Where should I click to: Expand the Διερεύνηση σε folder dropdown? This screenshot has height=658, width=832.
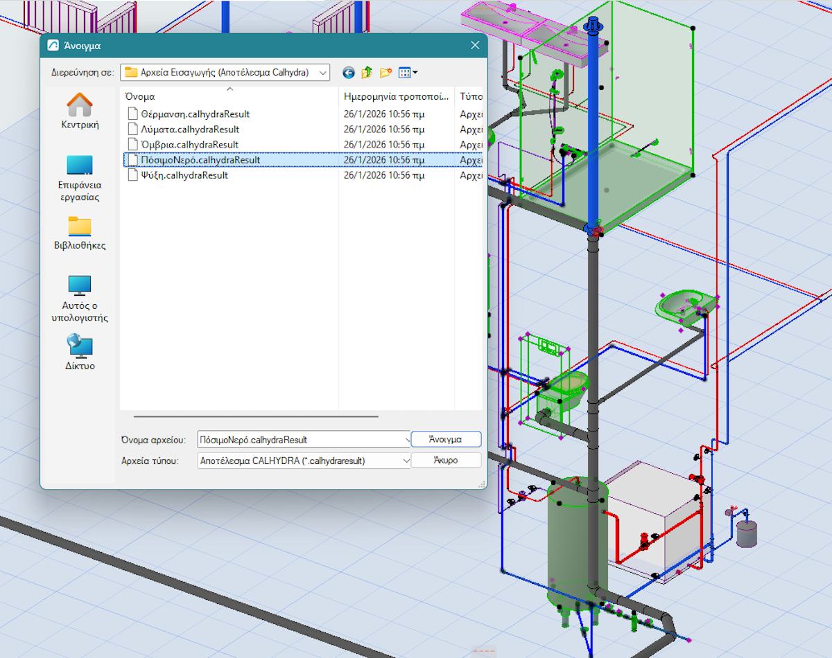point(322,73)
